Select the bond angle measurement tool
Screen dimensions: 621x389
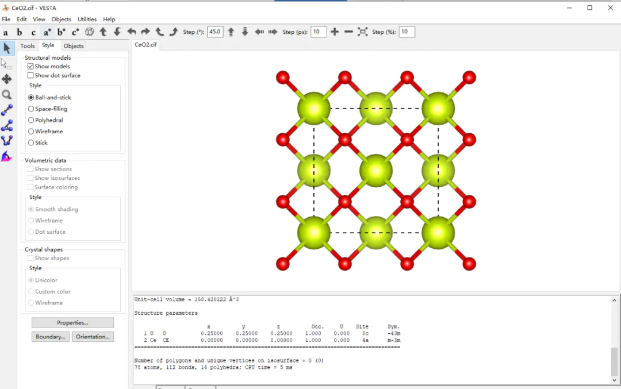coord(7,126)
